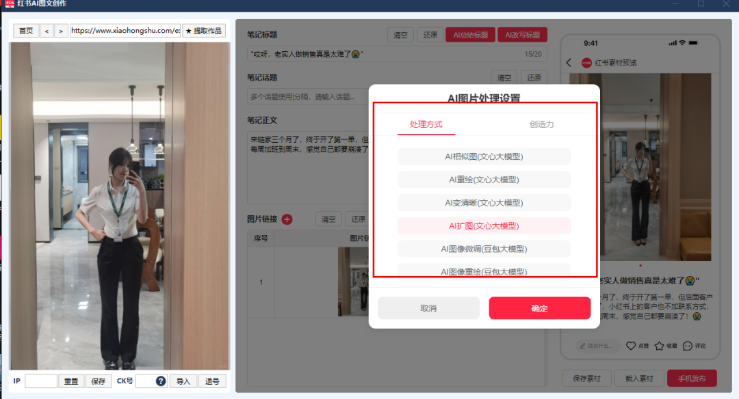Select AI扩图(文心大模型) option

pos(484,226)
